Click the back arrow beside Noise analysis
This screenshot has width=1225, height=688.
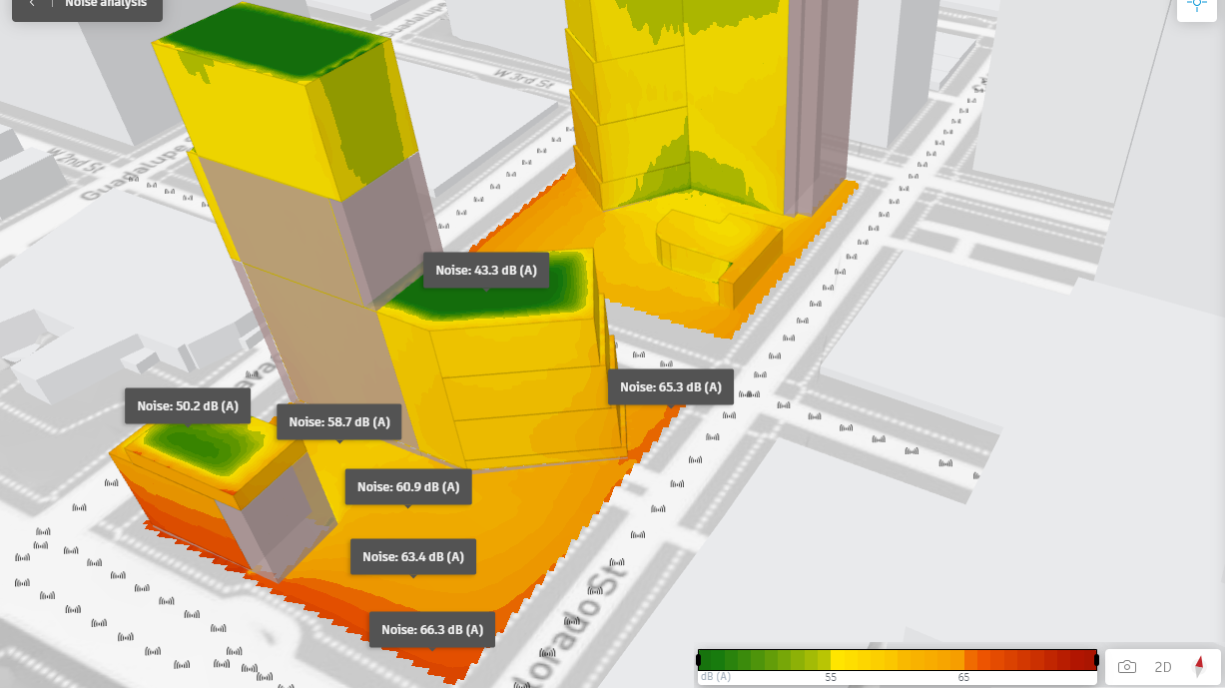(x=33, y=4)
